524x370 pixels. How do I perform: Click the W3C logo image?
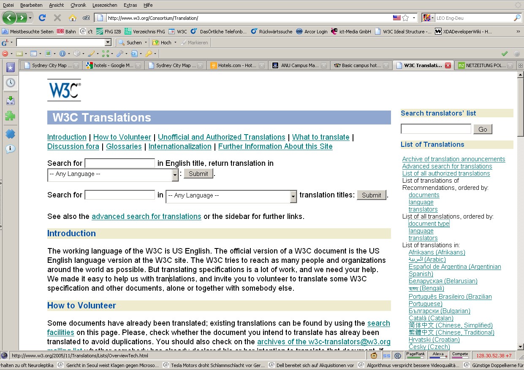(x=64, y=90)
